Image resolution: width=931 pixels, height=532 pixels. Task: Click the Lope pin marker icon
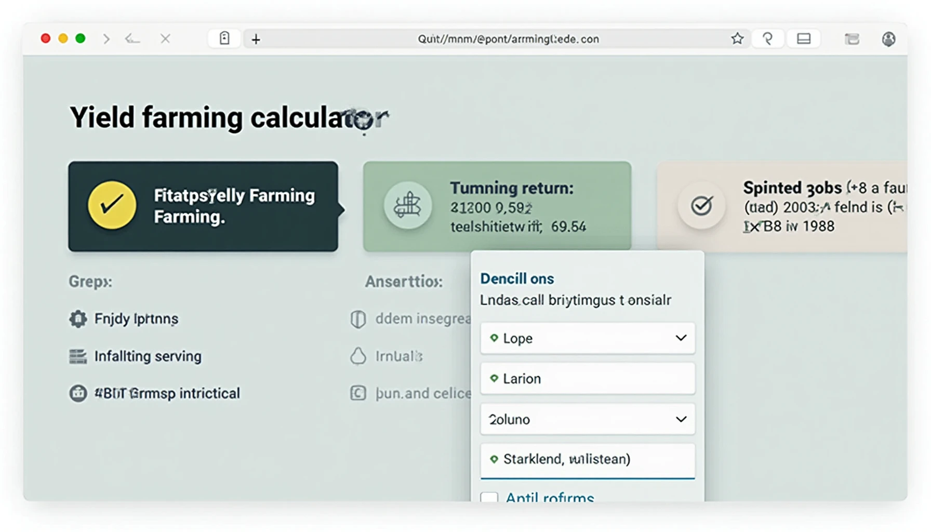(x=494, y=338)
